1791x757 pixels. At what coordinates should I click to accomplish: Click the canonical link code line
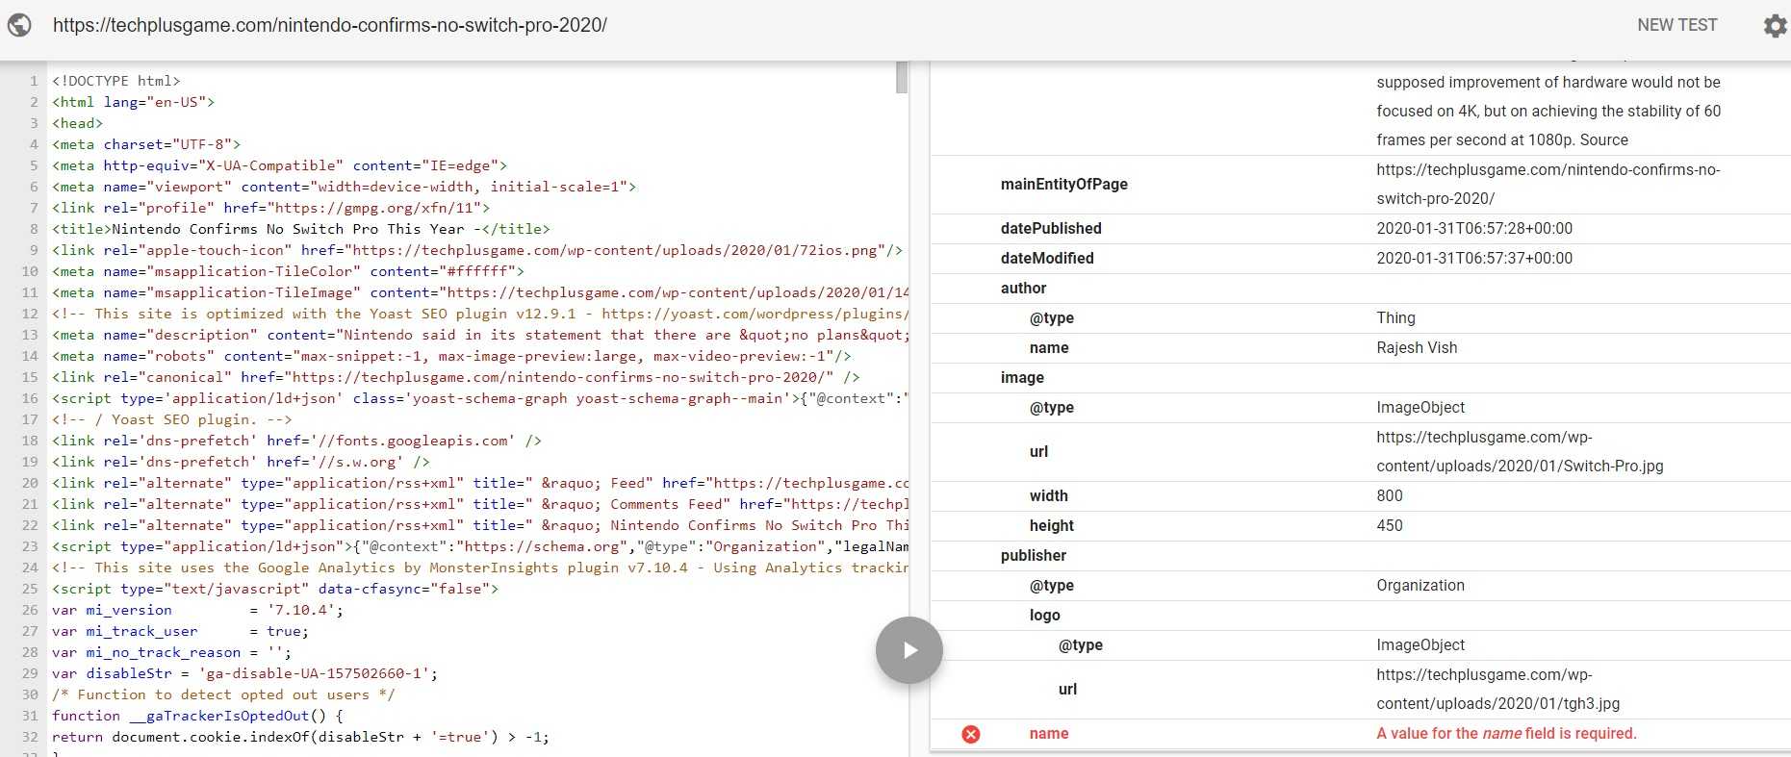[456, 377]
